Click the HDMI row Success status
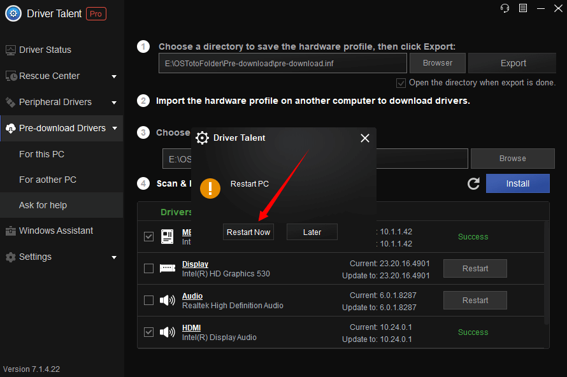 coord(473,332)
